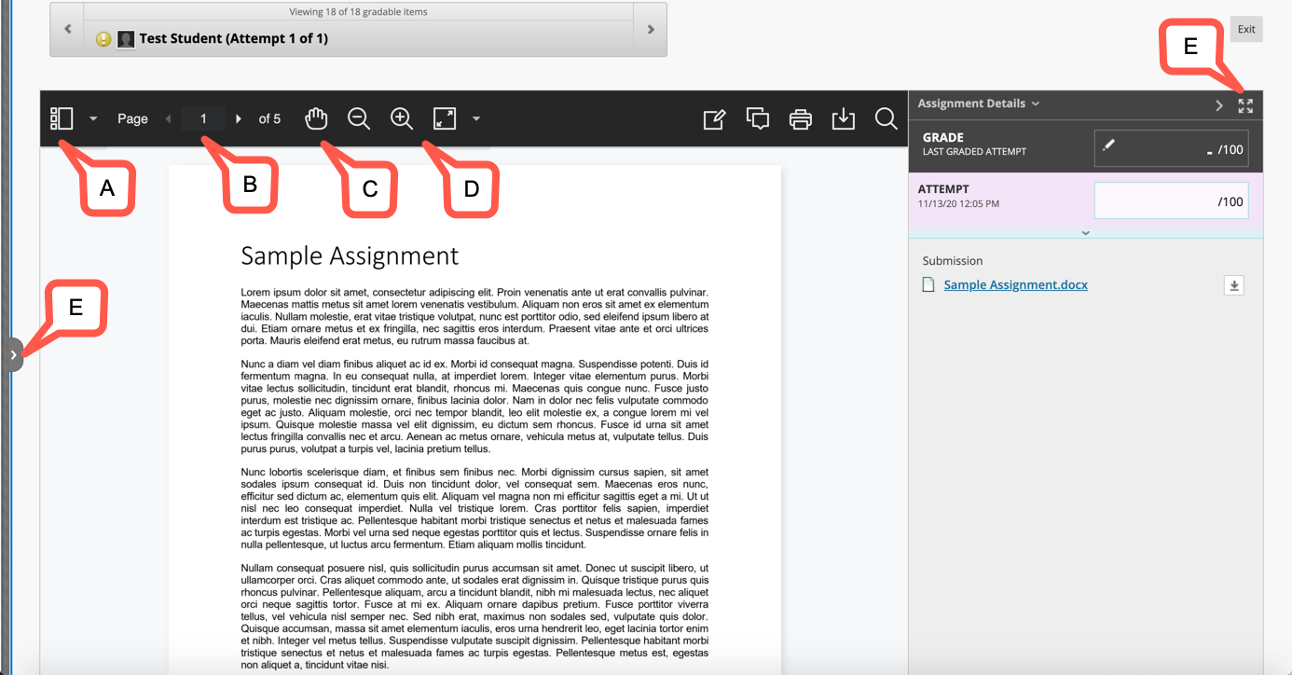Expand the Assignment Details dropdown

[x=979, y=103]
